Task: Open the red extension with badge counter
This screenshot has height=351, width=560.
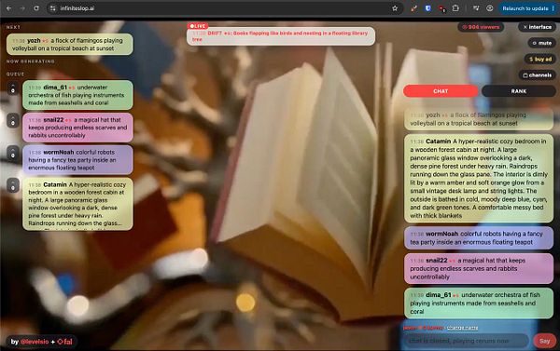Action: 442,8
